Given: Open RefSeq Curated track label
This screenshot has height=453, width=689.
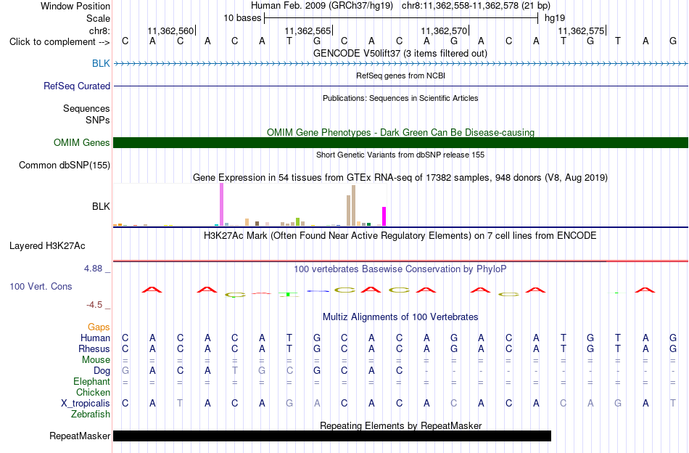Looking at the screenshot, I should coord(76,86).
